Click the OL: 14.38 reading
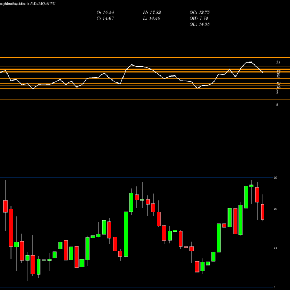The width and height of the screenshot is (290, 290). point(200,24)
